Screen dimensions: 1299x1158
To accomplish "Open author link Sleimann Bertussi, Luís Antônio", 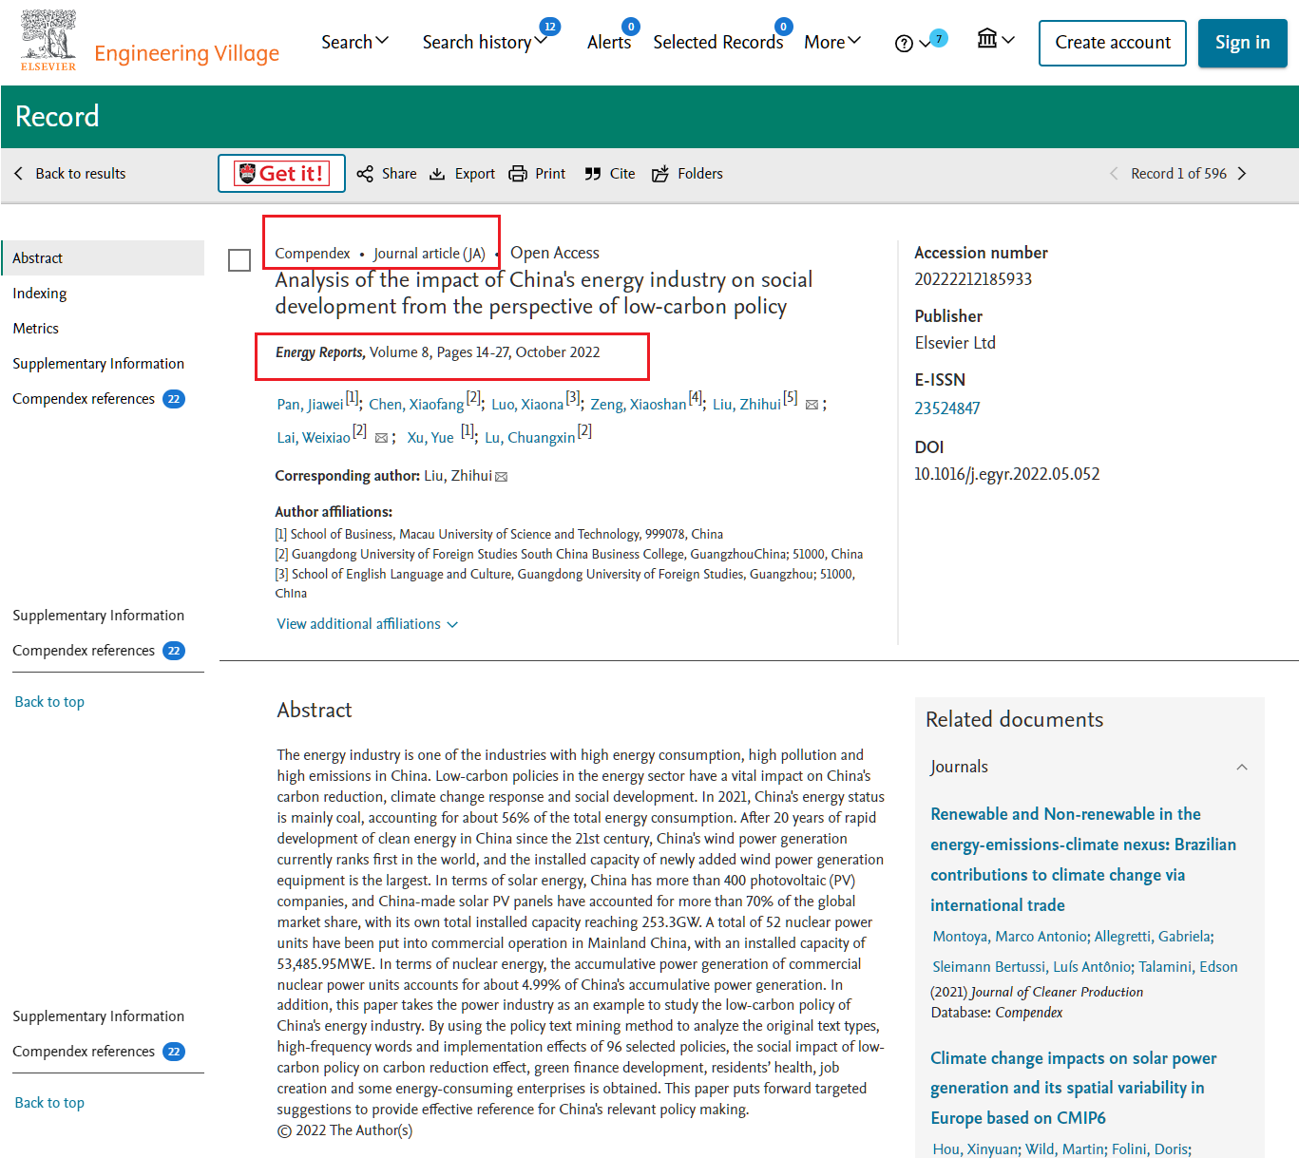I will tap(1032, 967).
